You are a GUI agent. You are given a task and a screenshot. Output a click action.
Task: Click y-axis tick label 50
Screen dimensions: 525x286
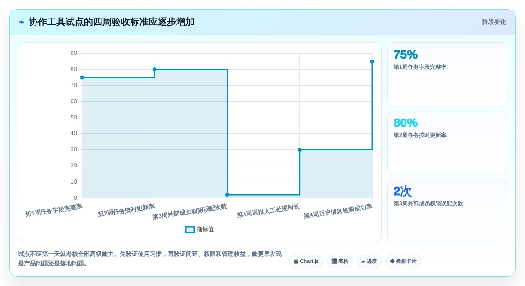click(x=74, y=118)
